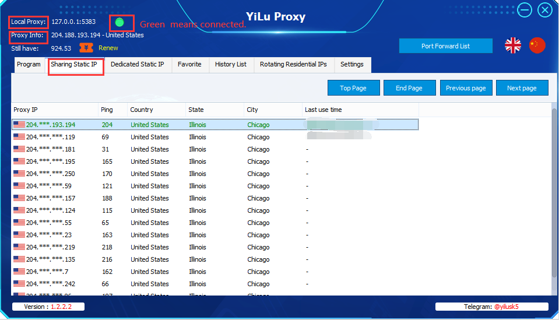Open the Settings tab
559x320 pixels.
[x=352, y=65]
